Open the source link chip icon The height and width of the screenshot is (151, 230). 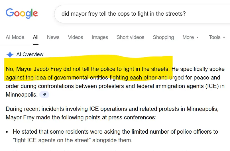(44, 95)
